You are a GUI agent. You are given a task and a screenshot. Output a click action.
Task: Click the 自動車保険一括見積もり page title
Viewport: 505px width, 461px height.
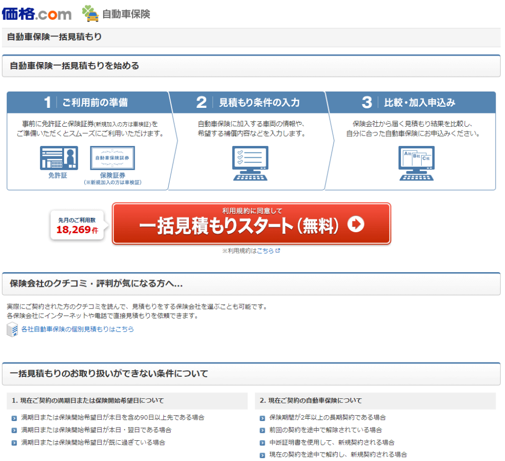click(x=54, y=37)
